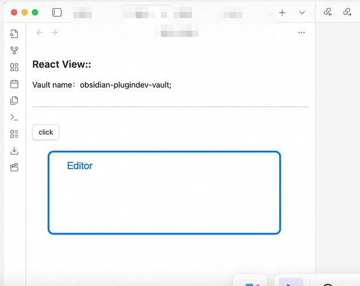Click the clapperboard icon in ribbon
The width and height of the screenshot is (360, 286).
pyautogui.click(x=14, y=167)
